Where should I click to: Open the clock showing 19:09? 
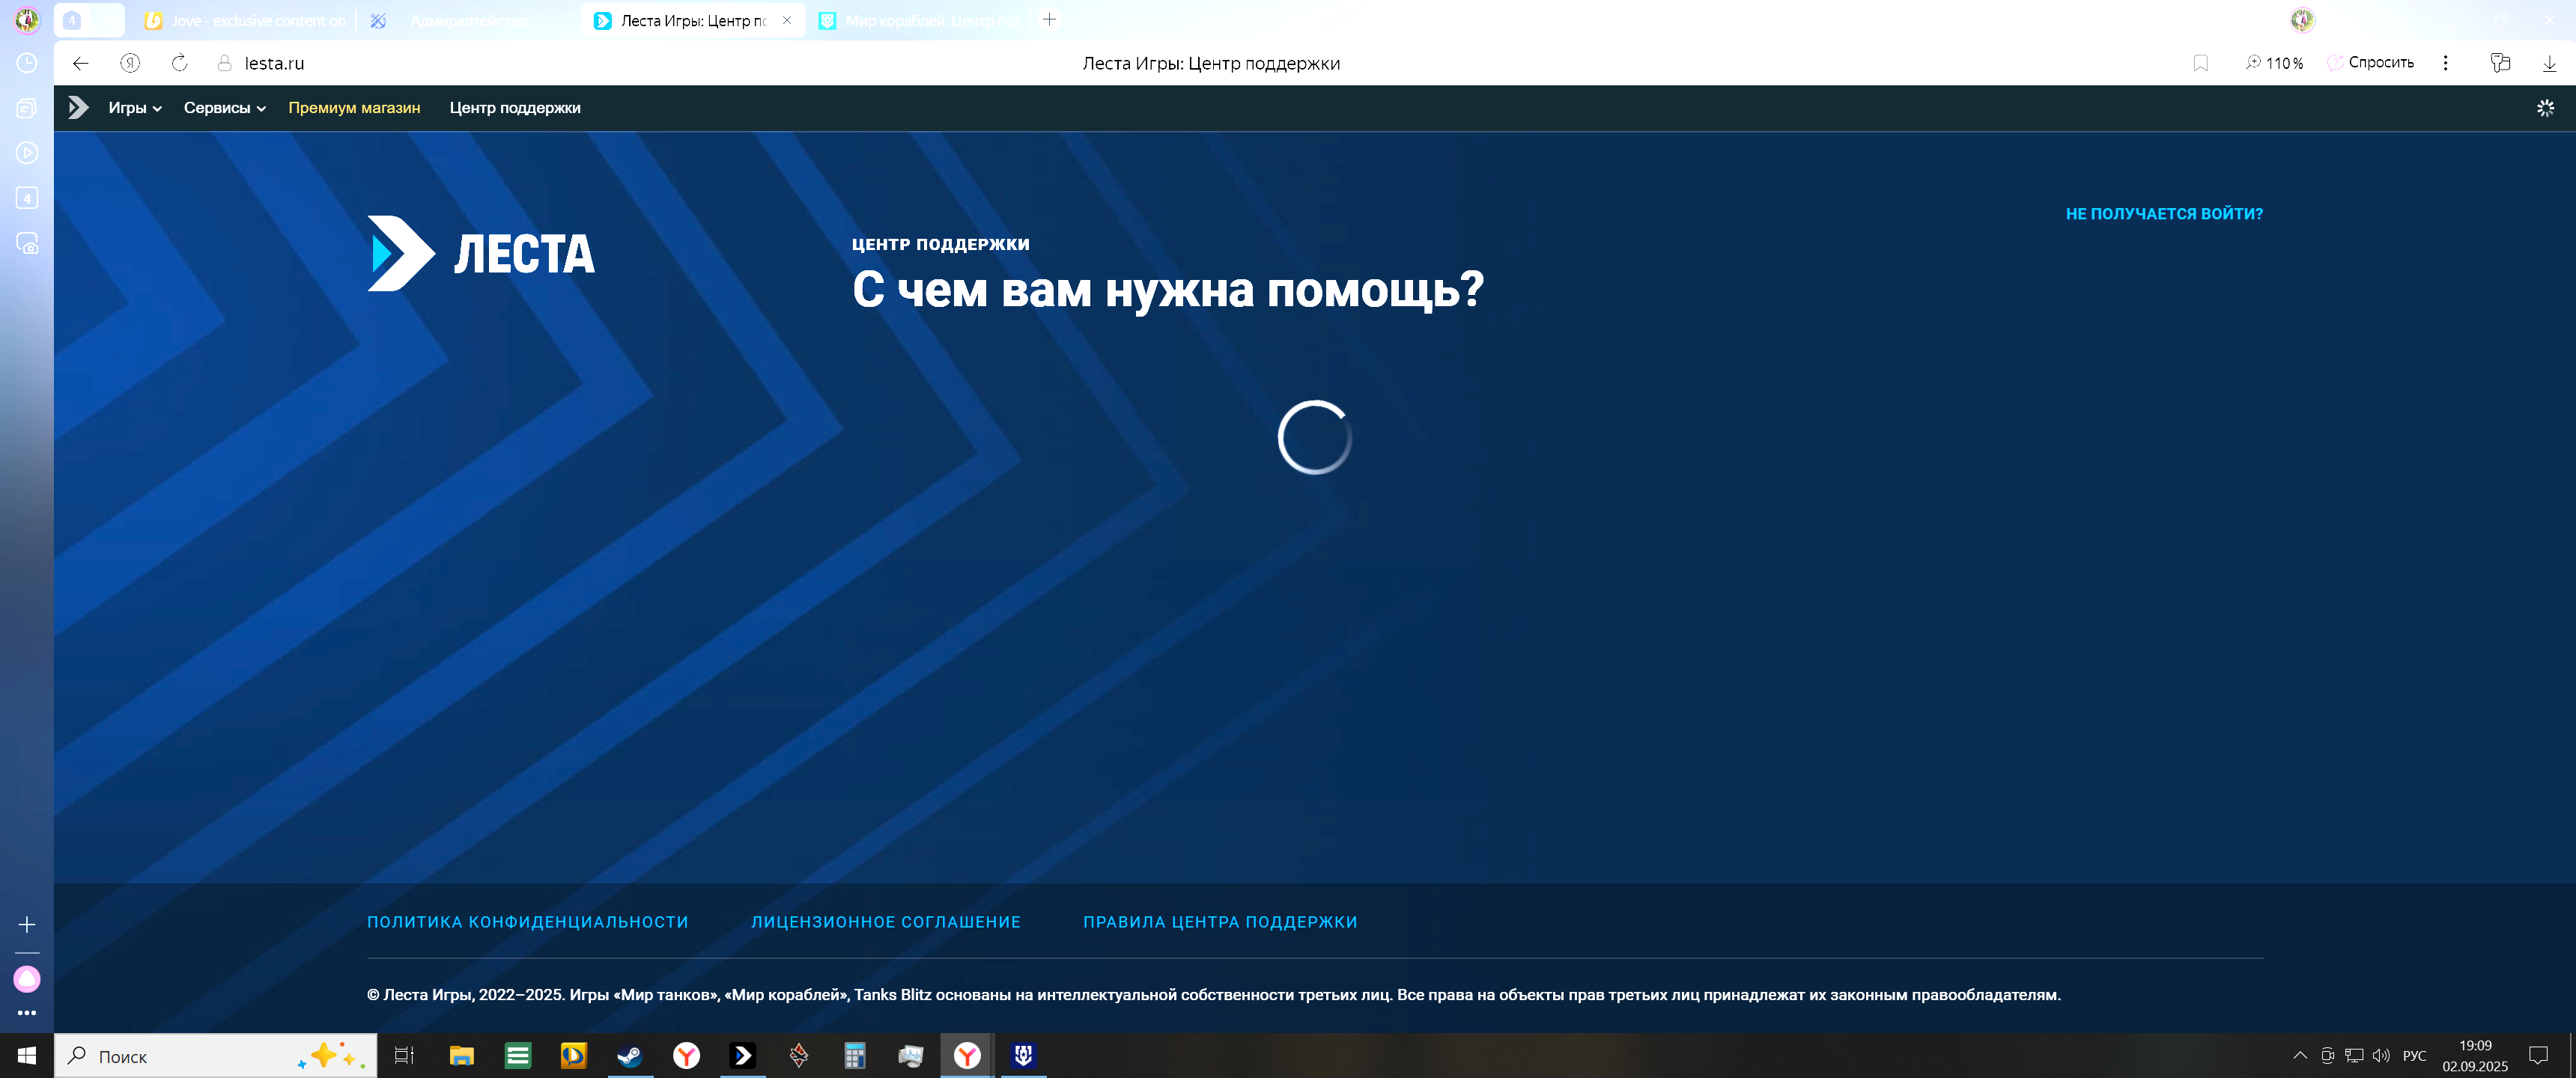[x=2475, y=1055]
